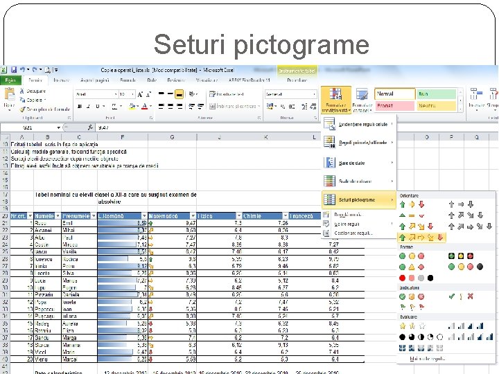
Task: Open the Bare de date submenu
Action: point(359,163)
